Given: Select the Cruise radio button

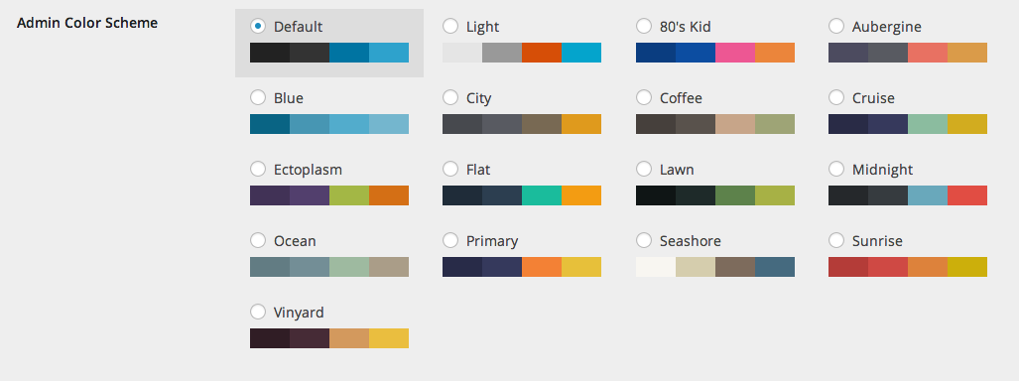Looking at the screenshot, I should click(836, 97).
